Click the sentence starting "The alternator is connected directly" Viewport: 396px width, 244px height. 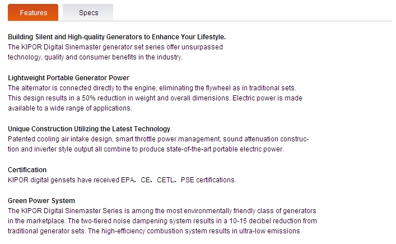coord(152,88)
